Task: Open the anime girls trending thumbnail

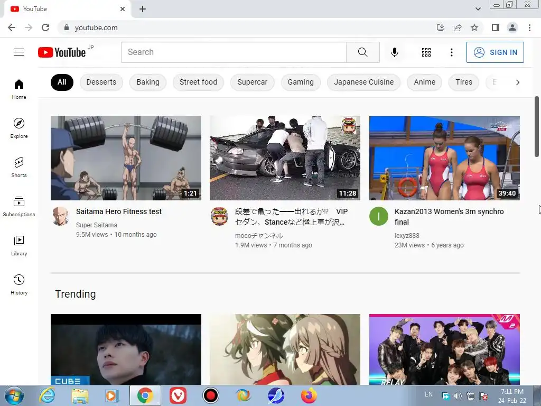Action: (285, 349)
